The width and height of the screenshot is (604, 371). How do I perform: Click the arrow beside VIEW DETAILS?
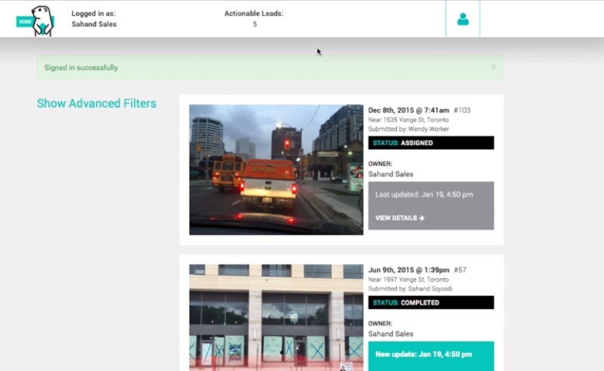(422, 218)
